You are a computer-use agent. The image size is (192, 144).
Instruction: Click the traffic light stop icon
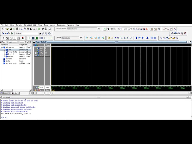tap(23, 38)
